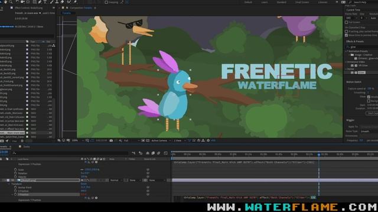This screenshot has height=212, width=378.
Task: Toggle the Opacity property stopwatch
Action: (15, 177)
